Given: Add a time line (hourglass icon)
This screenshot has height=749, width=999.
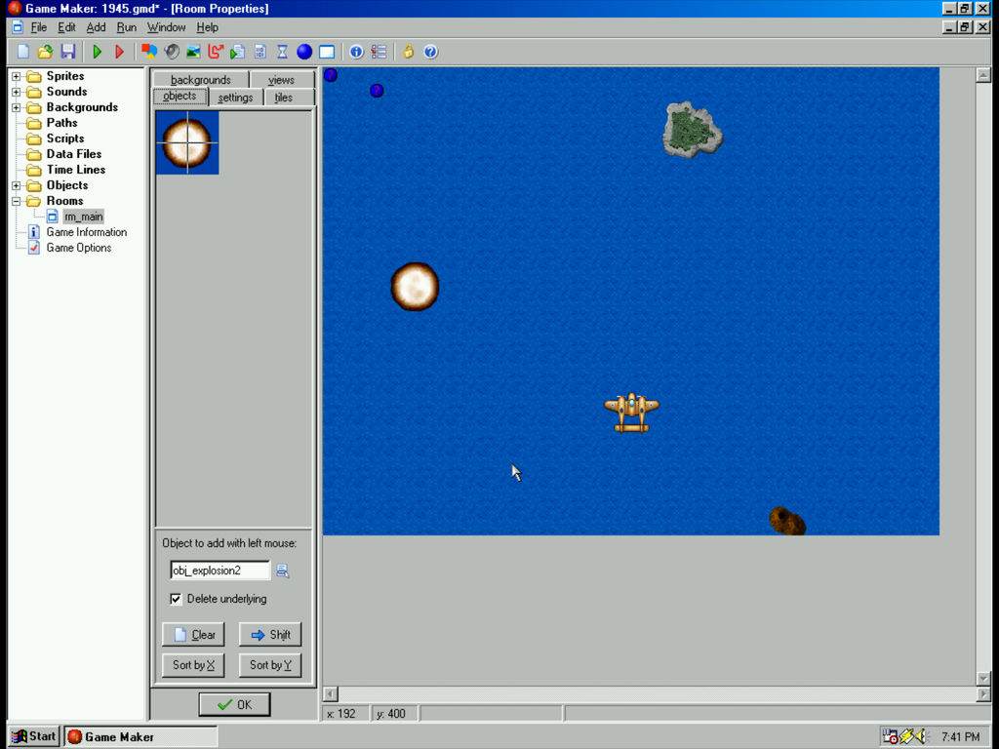Looking at the screenshot, I should click(282, 52).
